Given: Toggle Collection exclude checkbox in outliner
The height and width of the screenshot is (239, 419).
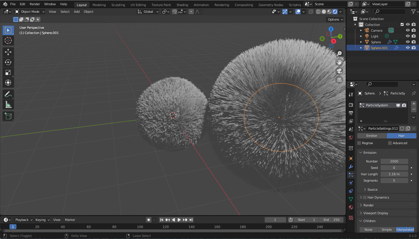Looking at the screenshot, I should (402, 24).
